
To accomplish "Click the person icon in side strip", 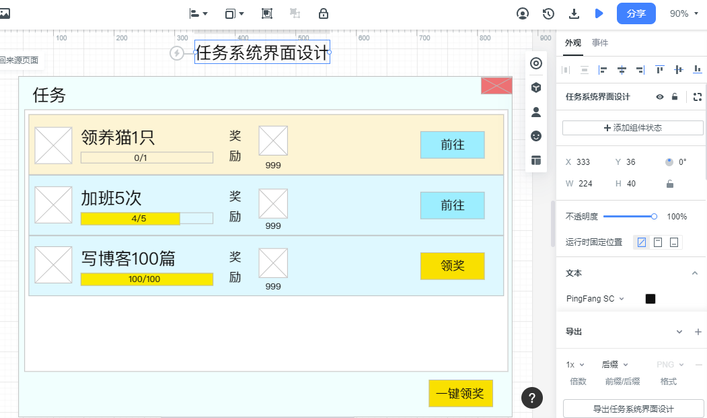I will [536, 112].
